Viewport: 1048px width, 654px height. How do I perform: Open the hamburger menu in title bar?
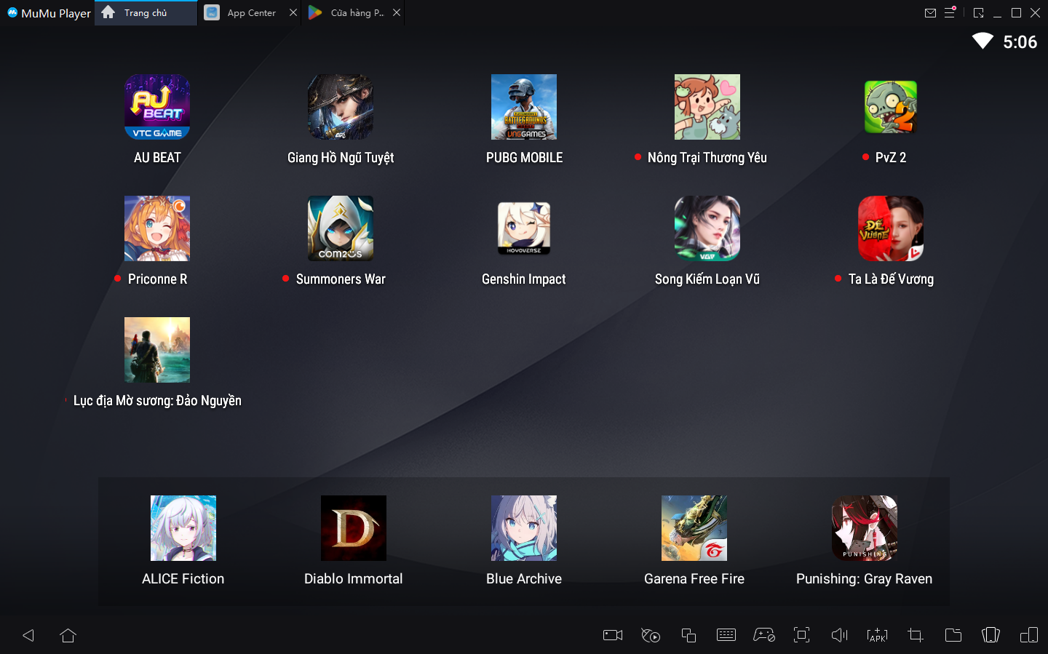[x=950, y=12]
